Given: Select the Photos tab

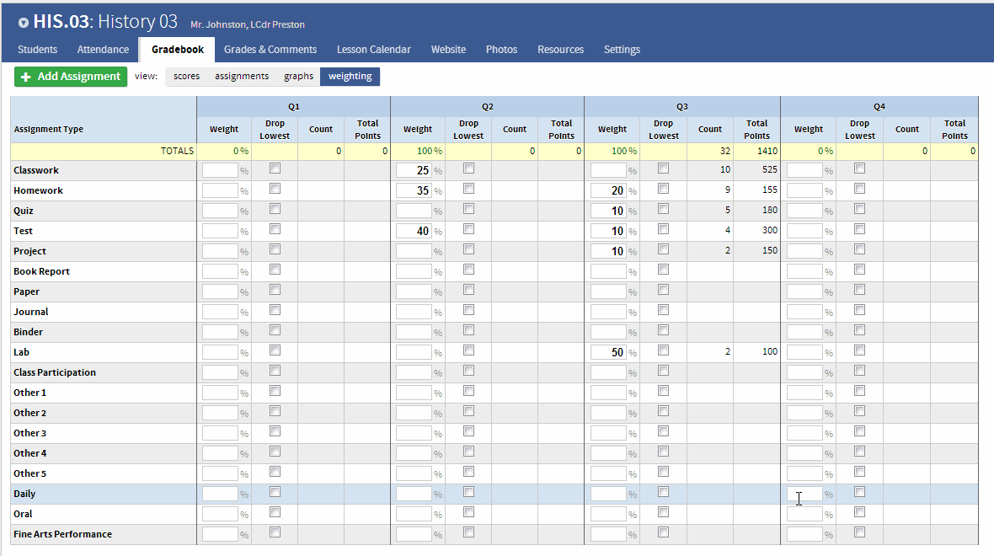Looking at the screenshot, I should (x=501, y=50).
